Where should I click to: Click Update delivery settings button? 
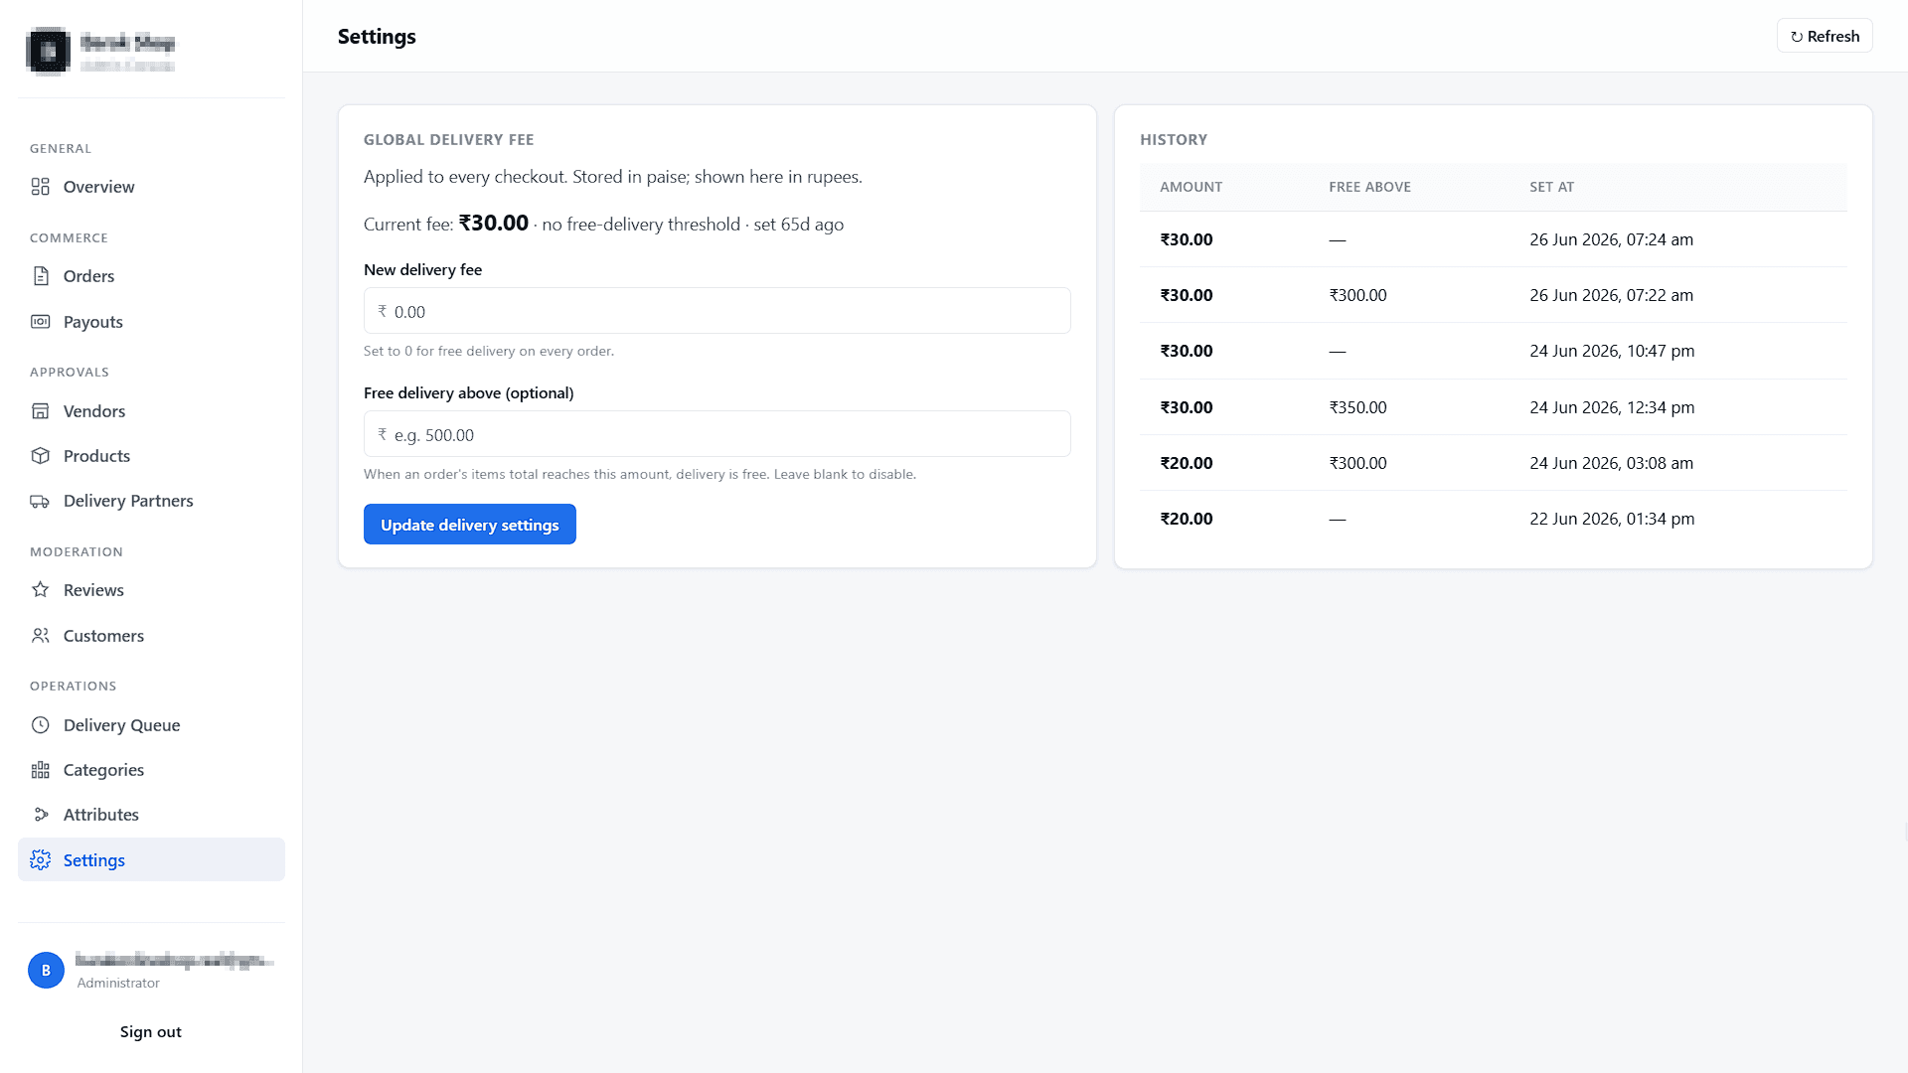pyautogui.click(x=470, y=525)
